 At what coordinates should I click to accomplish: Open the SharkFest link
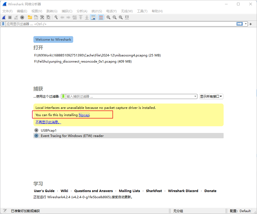tap(154, 191)
